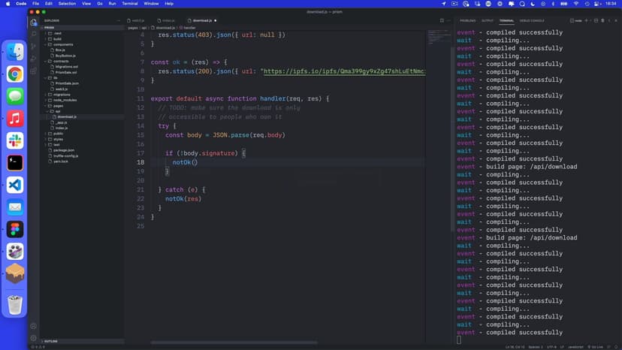Switch to the Problems panel tab

(x=467, y=21)
